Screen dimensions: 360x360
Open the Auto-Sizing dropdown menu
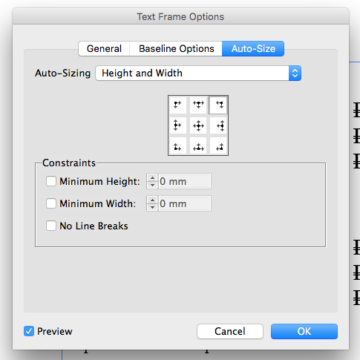(198, 73)
